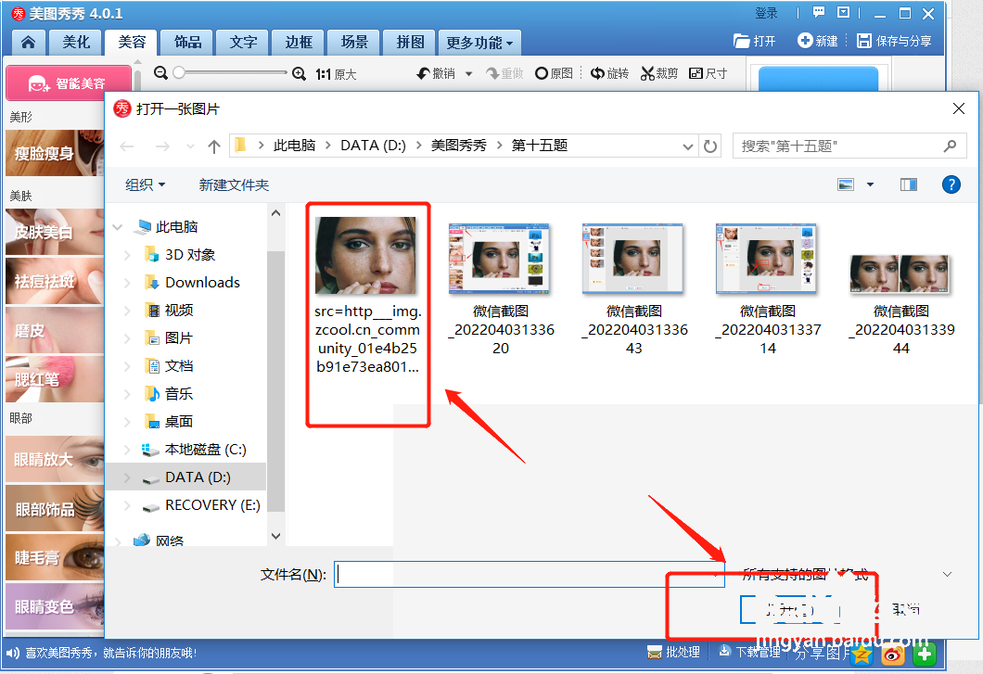Go up one folder level

[214, 146]
